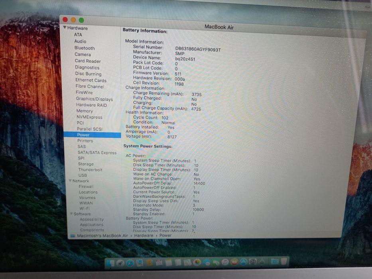
Task: Select Printers in the sidebar
Action: click(x=85, y=141)
